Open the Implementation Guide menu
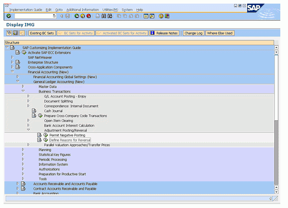This screenshot has width=288, height=208. tap(26, 9)
